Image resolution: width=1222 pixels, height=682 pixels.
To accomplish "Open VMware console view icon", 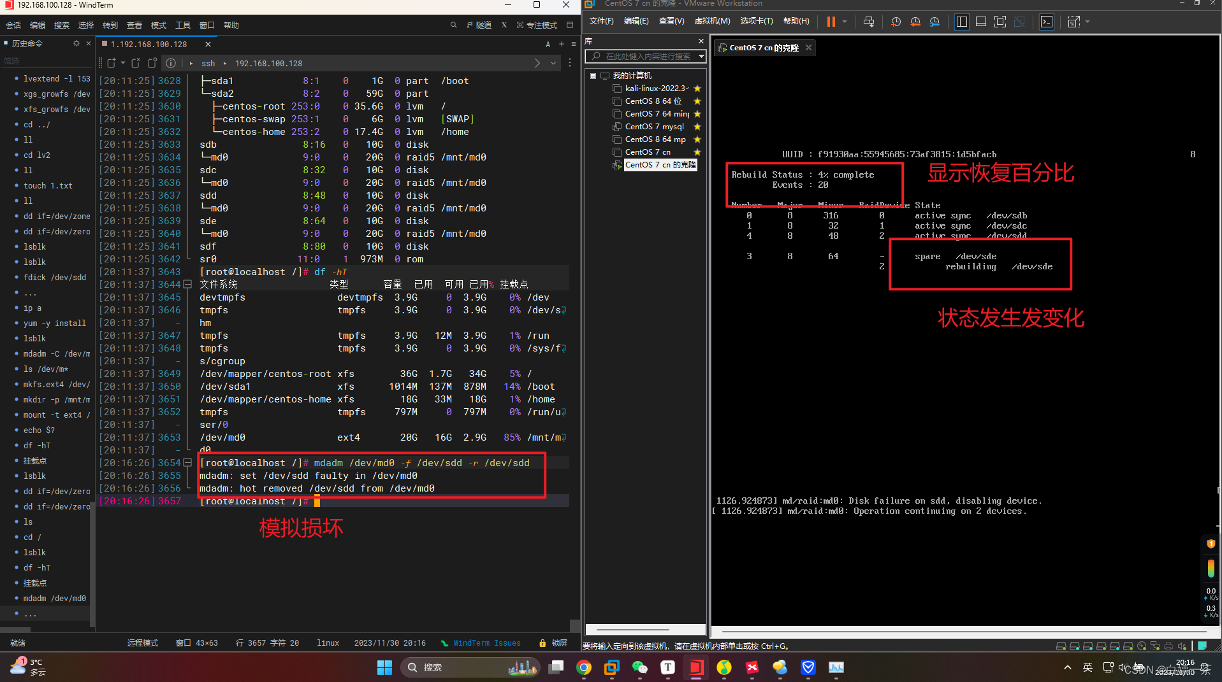I will (1047, 22).
